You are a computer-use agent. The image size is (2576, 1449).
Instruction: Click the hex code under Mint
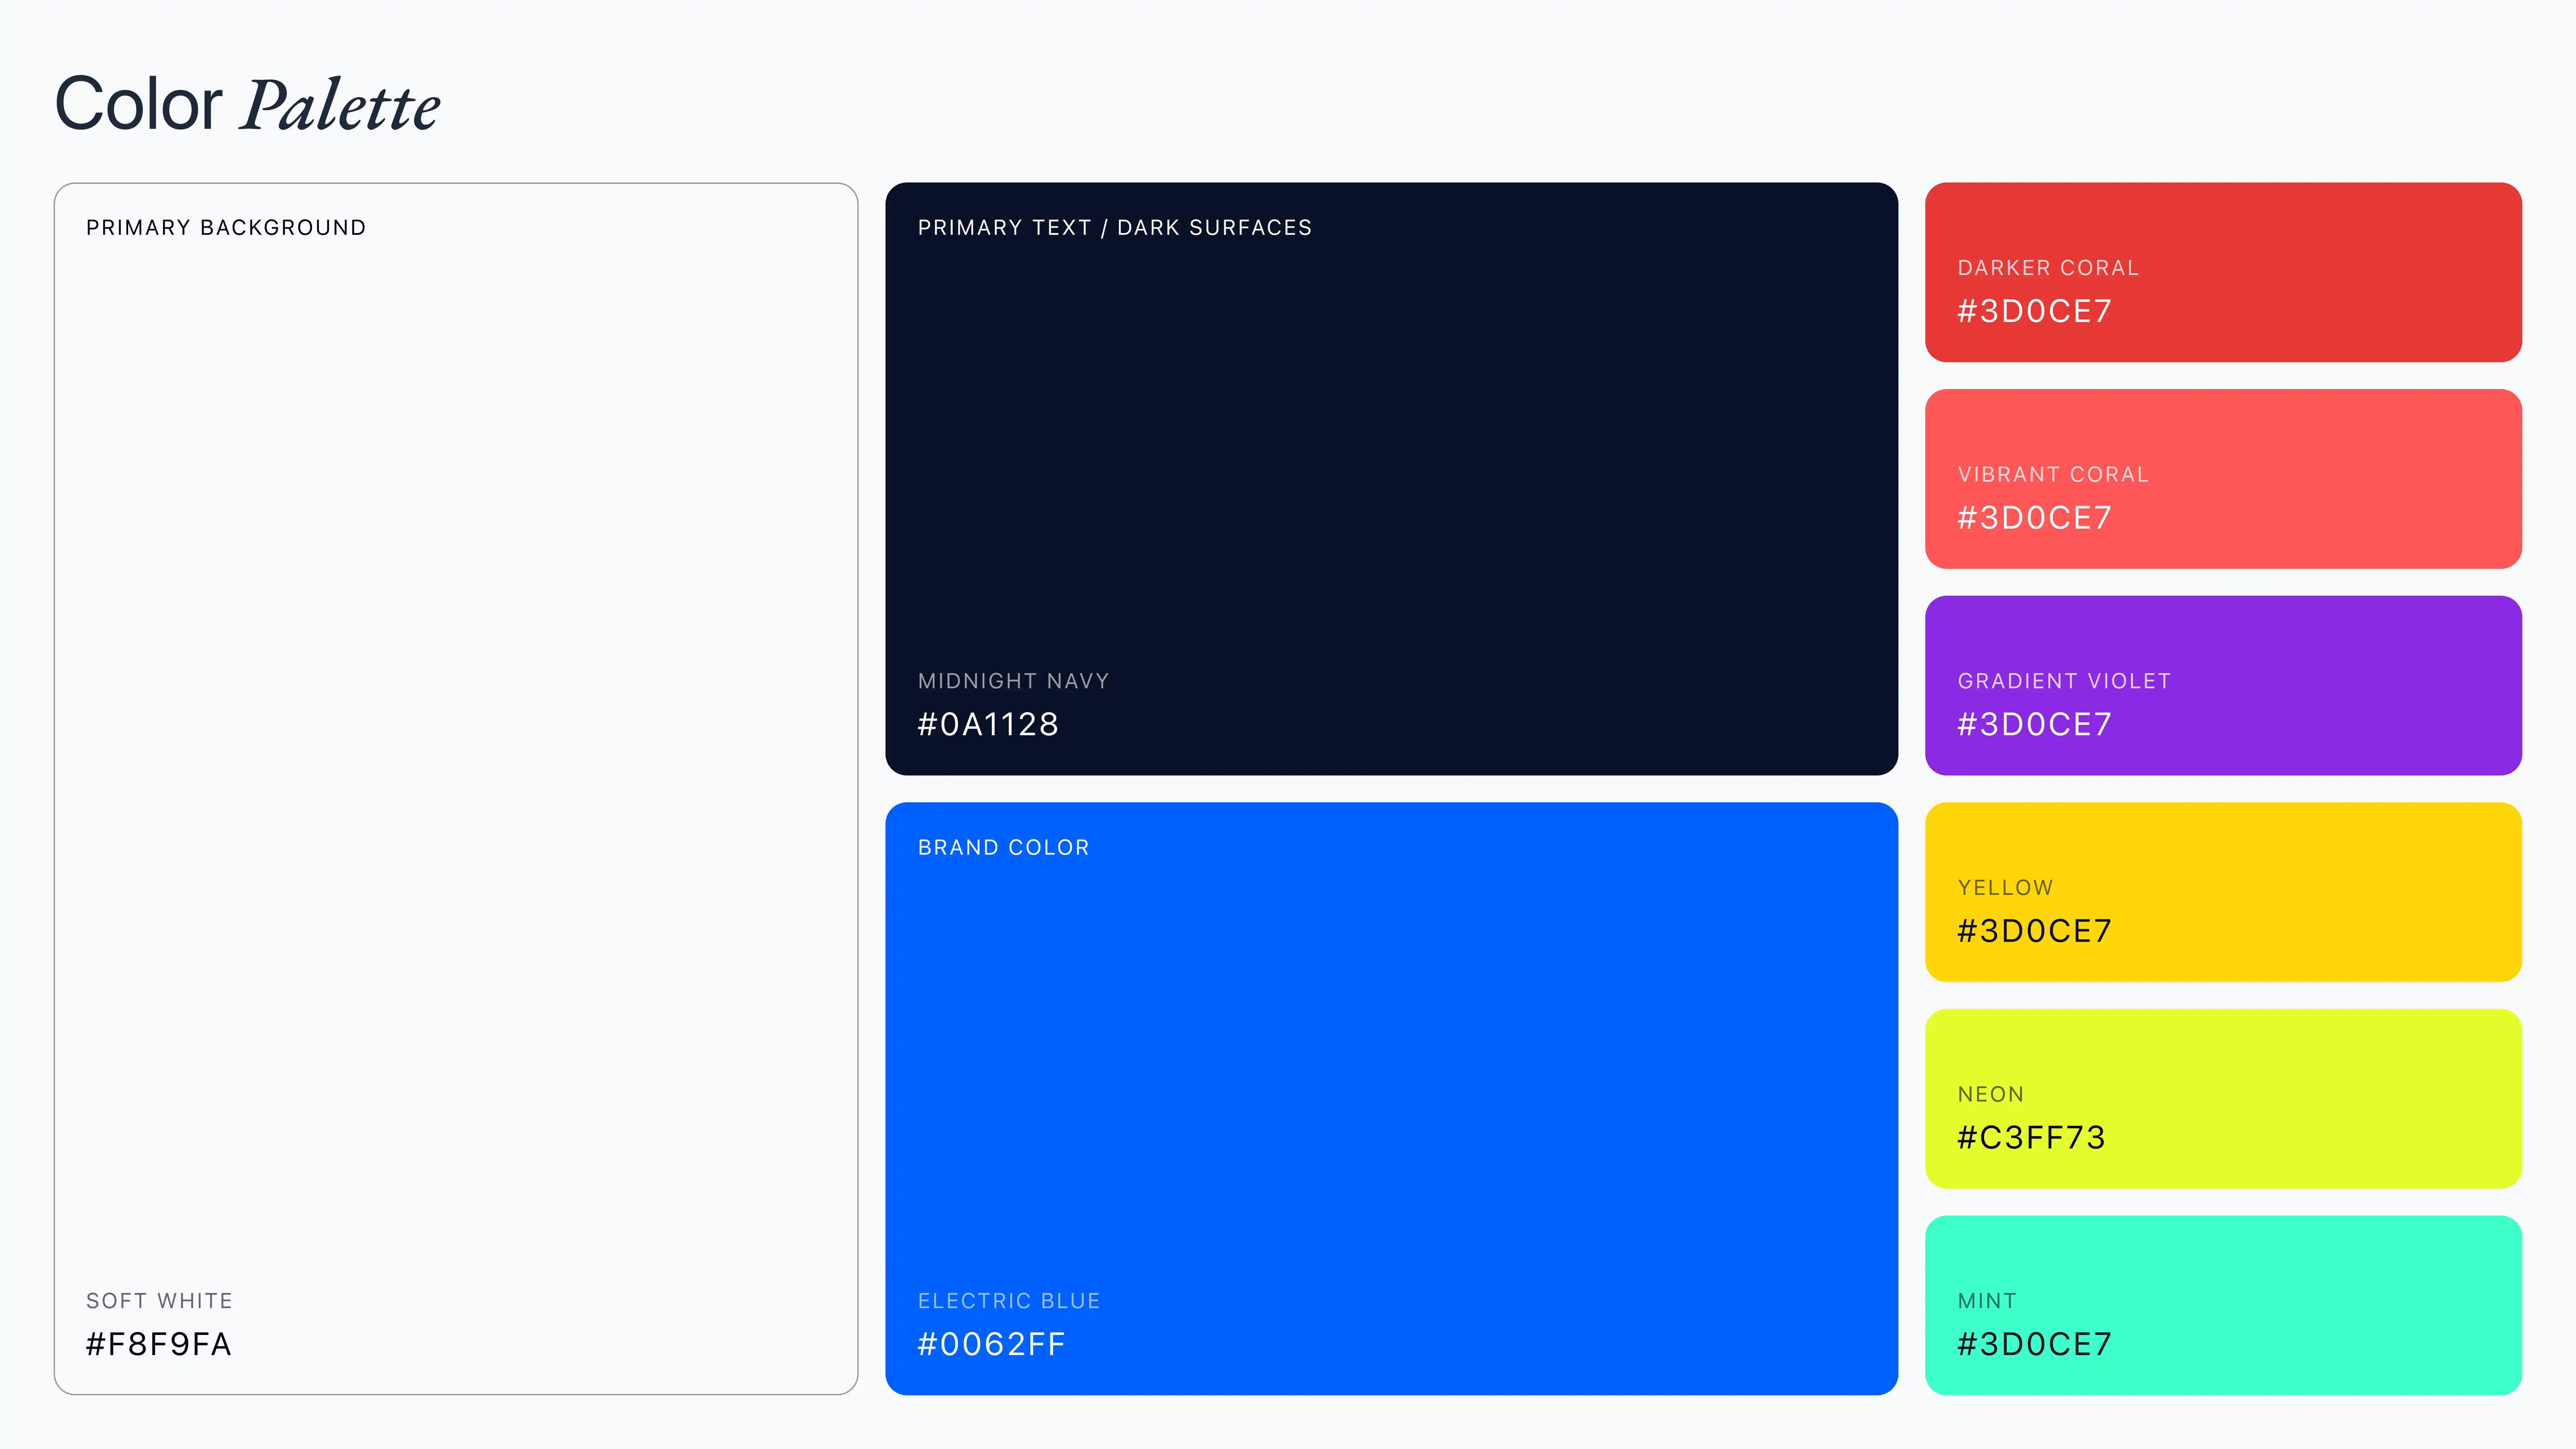(x=2034, y=1344)
